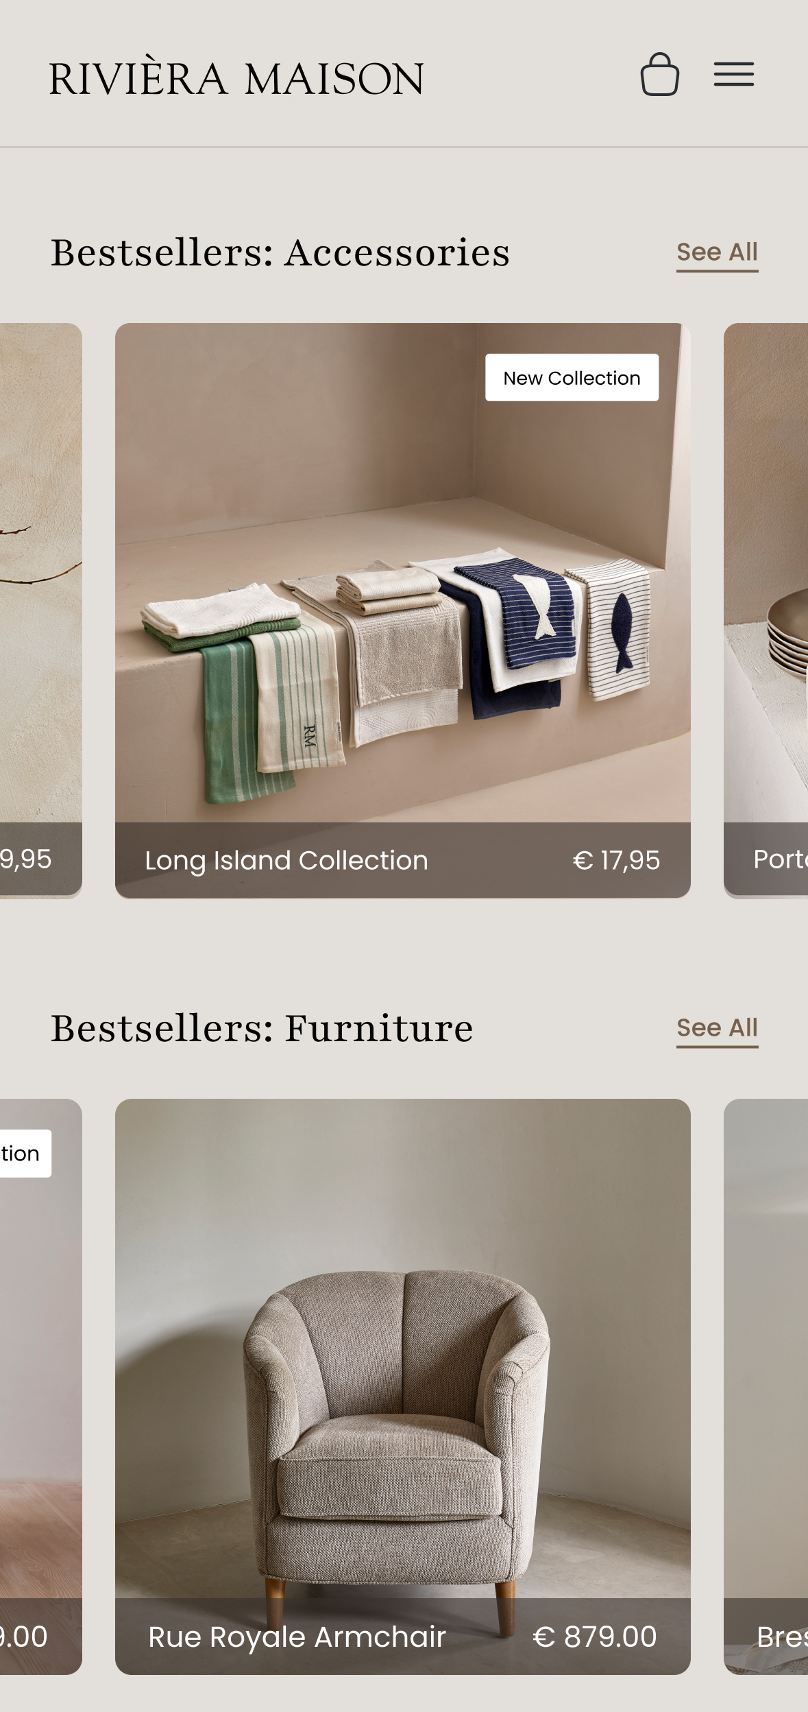The height and width of the screenshot is (1712, 808).
Task: Select the Rue Royale Armchair title
Action: (x=297, y=1637)
